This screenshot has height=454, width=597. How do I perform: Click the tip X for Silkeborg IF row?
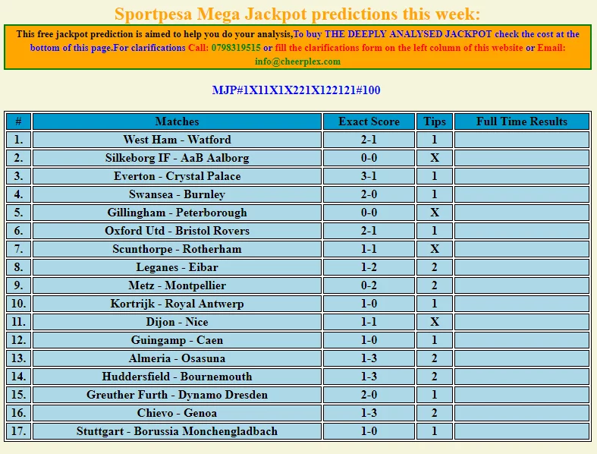click(435, 158)
